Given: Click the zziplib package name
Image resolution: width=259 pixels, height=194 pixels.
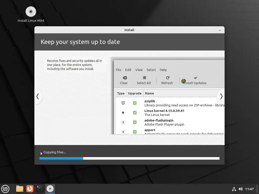Looking at the screenshot, I should pyautogui.click(x=149, y=101).
